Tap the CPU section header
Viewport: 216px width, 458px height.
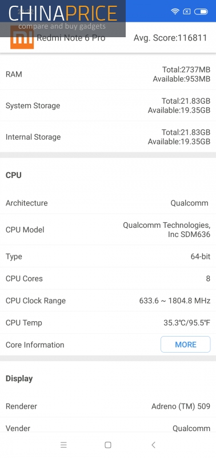[13, 175]
